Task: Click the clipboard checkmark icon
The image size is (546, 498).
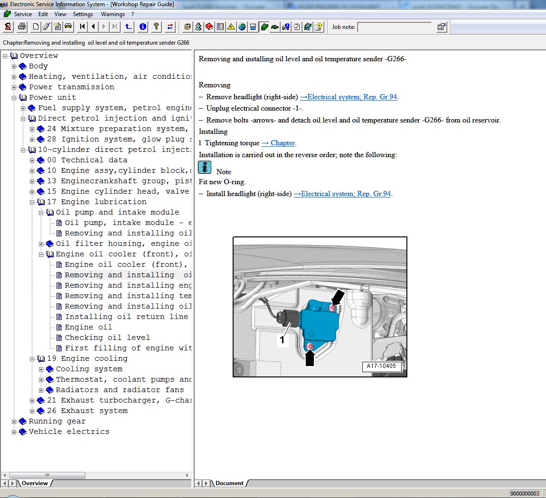Action: (x=297, y=27)
